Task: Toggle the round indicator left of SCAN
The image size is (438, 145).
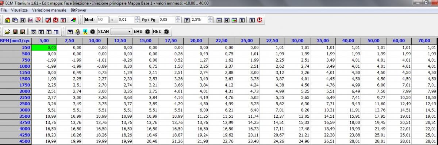Action: 93,32
